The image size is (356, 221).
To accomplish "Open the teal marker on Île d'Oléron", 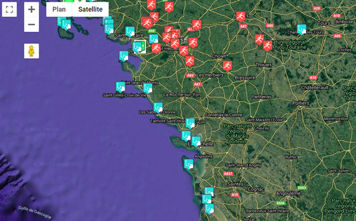I will click(x=189, y=164).
